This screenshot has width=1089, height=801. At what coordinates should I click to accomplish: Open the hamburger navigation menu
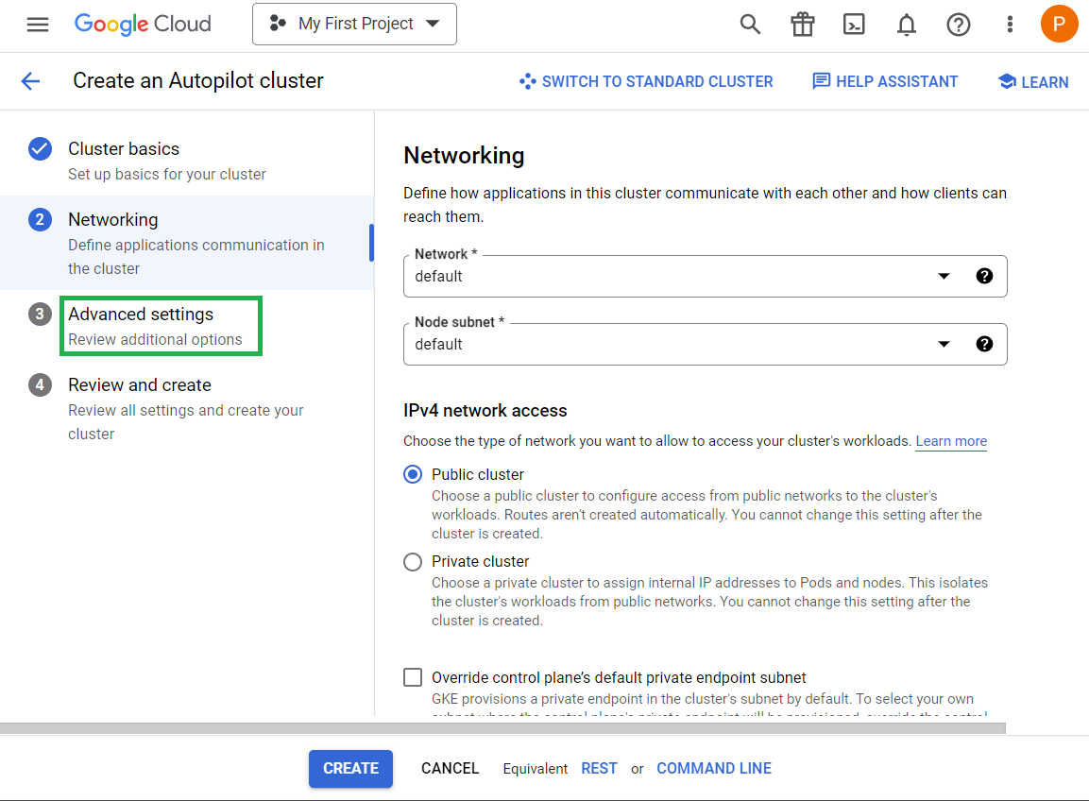[x=38, y=25]
